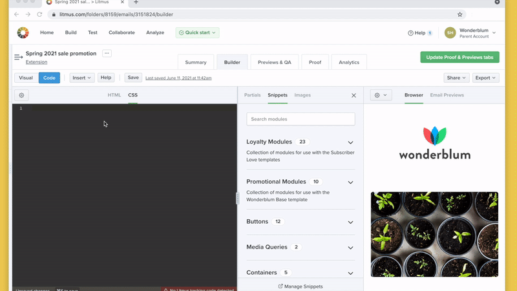
Task: Click the Save button
Action: pyautogui.click(x=133, y=78)
